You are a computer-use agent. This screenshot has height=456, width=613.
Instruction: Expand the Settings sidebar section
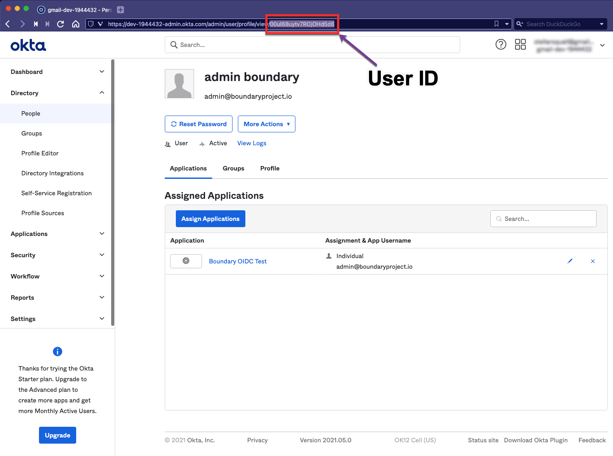click(58, 319)
